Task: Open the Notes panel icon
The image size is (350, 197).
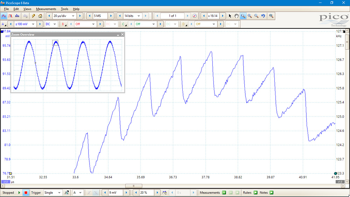Action: point(272,192)
